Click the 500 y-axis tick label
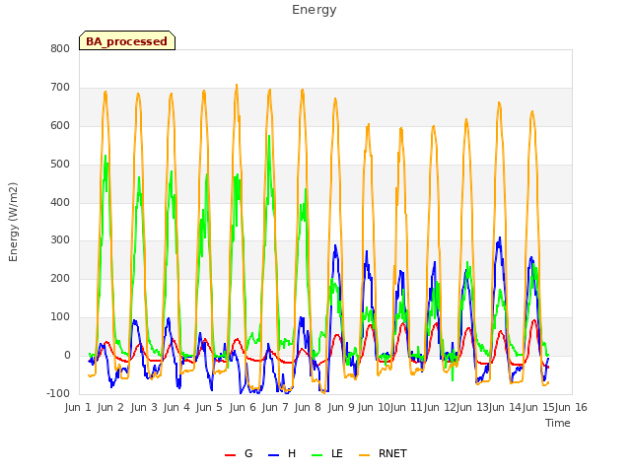 [60, 165]
